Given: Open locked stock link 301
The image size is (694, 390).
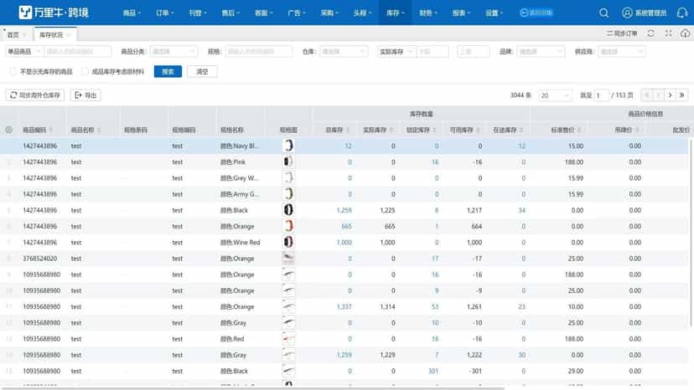Looking at the screenshot, I should pyautogui.click(x=433, y=371).
